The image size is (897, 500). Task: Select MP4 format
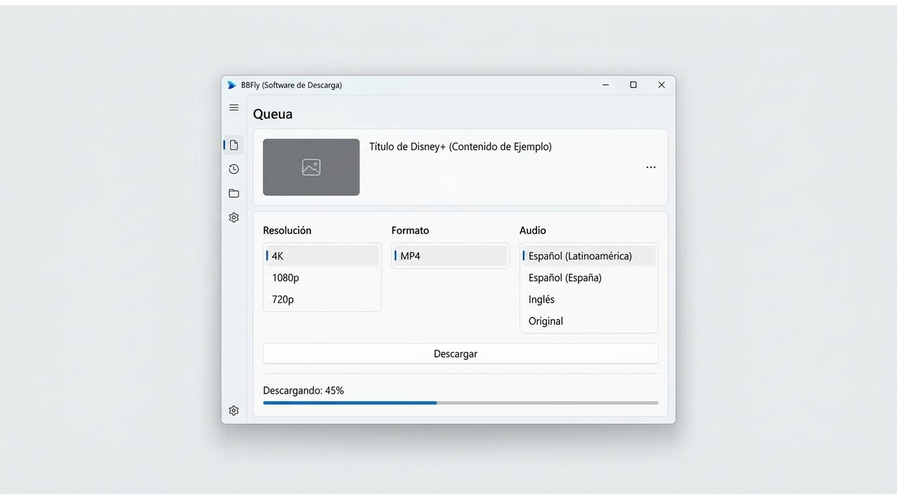click(450, 256)
